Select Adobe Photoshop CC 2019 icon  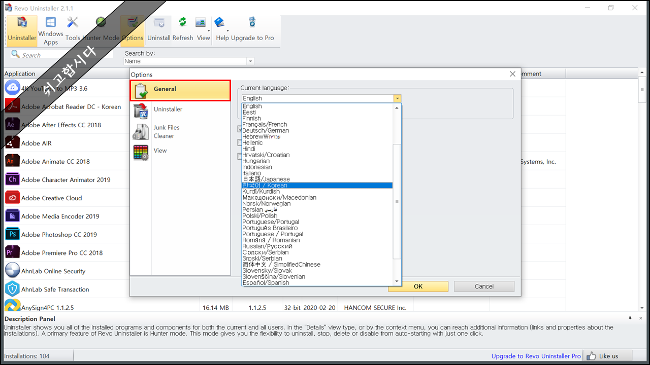(12, 234)
